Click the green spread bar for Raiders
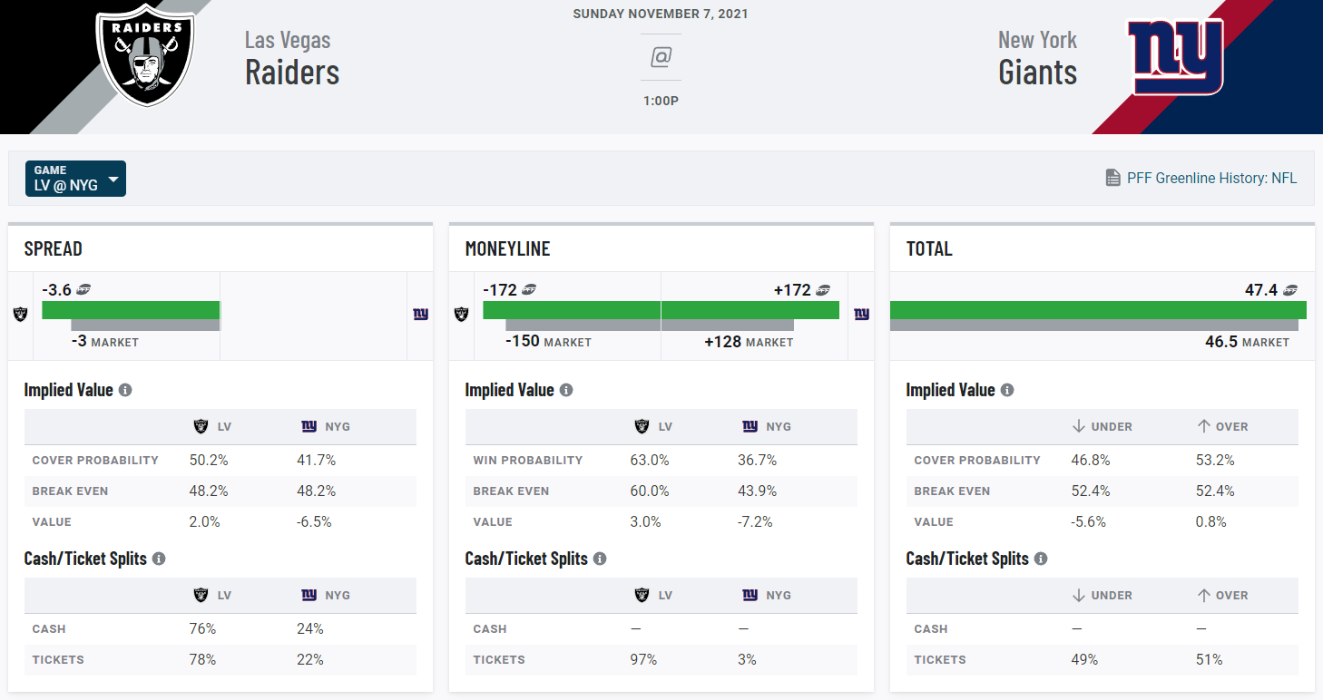1323x700 pixels. point(131,310)
